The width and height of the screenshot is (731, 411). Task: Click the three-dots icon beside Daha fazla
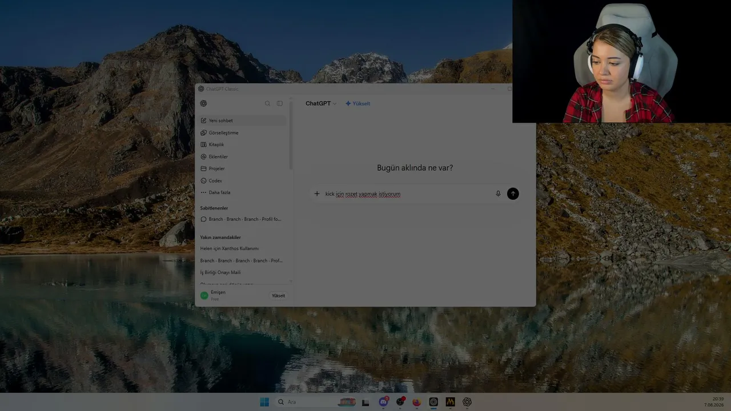203,192
